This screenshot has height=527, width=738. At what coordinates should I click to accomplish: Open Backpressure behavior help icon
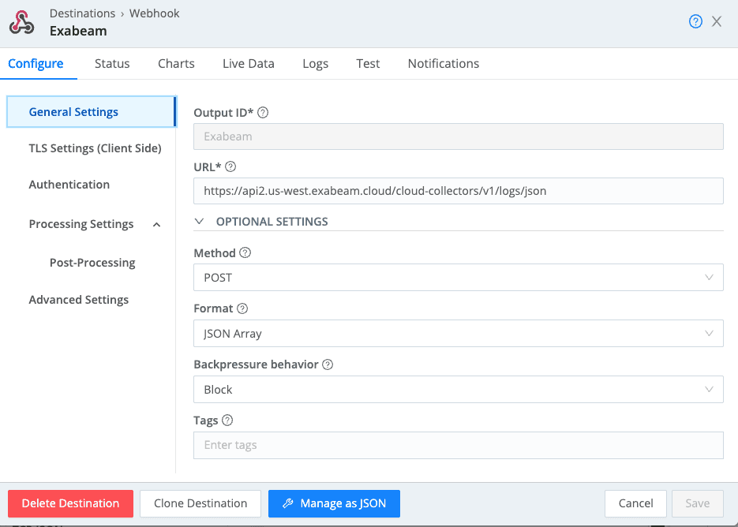[x=328, y=365]
